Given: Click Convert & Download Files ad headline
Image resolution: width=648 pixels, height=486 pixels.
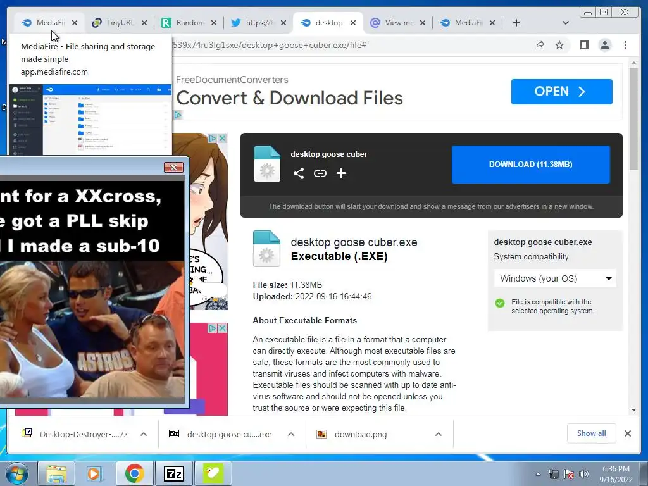Looking at the screenshot, I should pyautogui.click(x=289, y=98).
